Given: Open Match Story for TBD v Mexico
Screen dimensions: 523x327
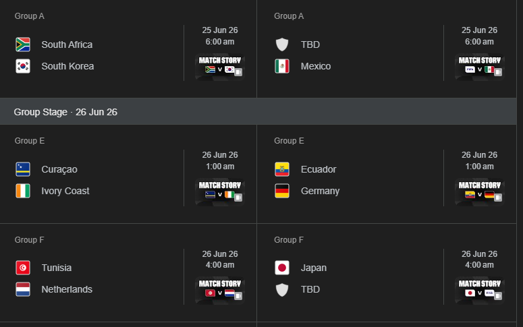Looking at the screenshot, I should click(479, 66).
